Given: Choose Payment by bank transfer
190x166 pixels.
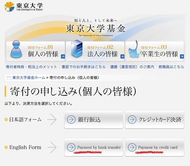Looking at the screenshot, I should 94,147.
